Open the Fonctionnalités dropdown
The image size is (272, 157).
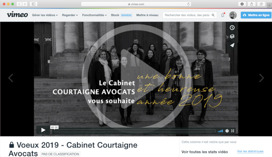(x=94, y=15)
